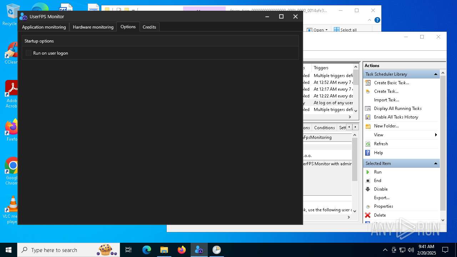Click the volume icon in system tray
Viewport: 457px width, 257px height.
click(x=411, y=250)
